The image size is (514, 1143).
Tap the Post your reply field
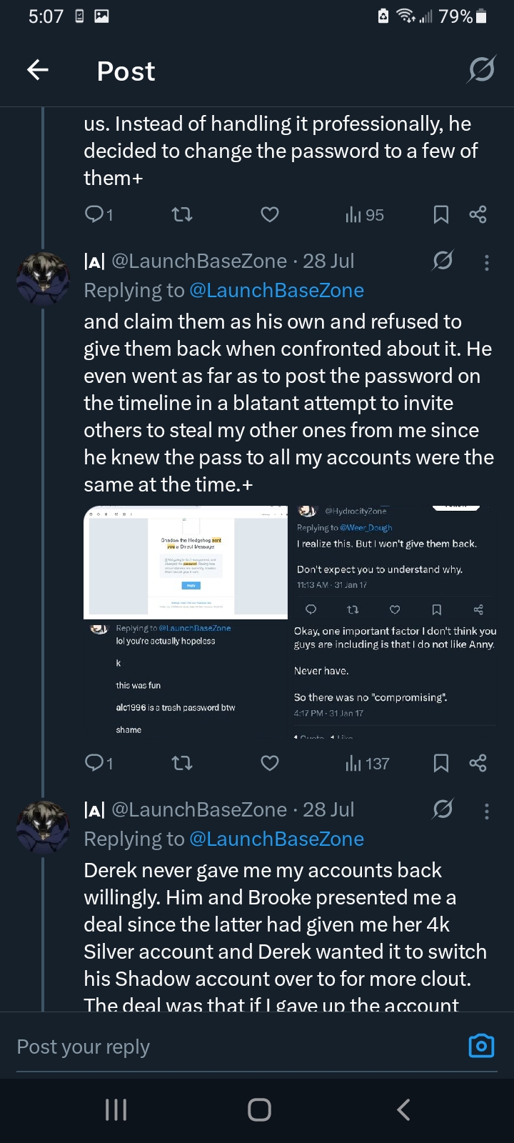pyautogui.click(x=214, y=1047)
